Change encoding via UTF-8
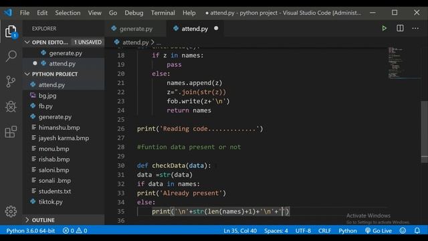Viewport: 428px width, 241px height. point(303,230)
